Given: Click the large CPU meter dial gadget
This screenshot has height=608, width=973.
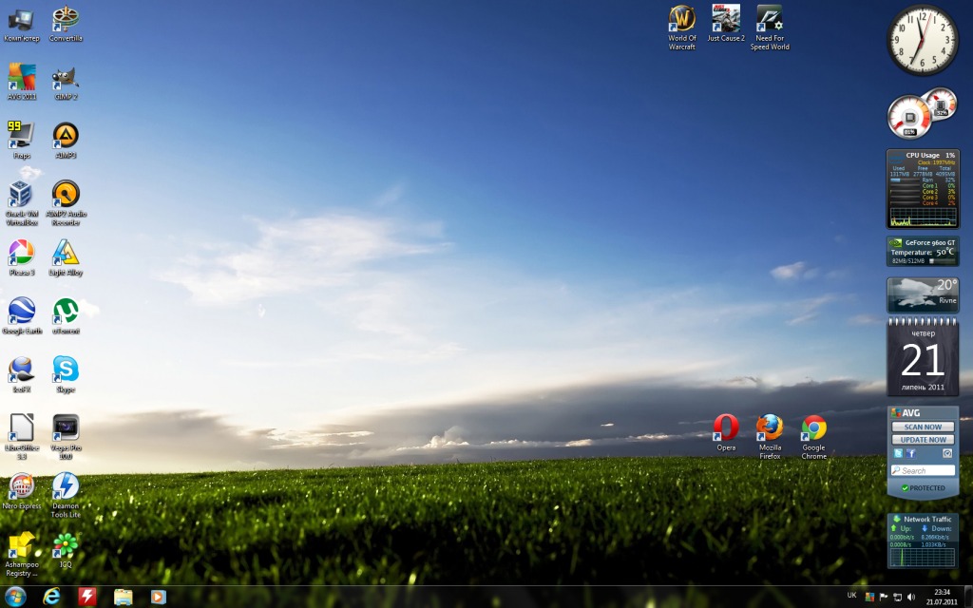Looking at the screenshot, I should coord(909,117).
